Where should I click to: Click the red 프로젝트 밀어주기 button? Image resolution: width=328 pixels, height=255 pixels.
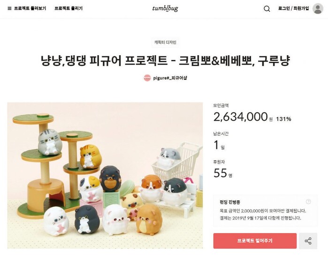click(x=255, y=241)
